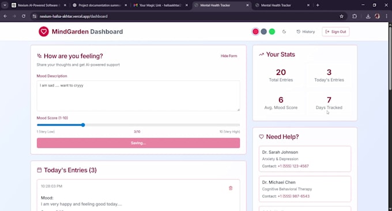Open the tab search dropdown
The width and height of the screenshot is (392, 211).
pyautogui.click(x=5, y=5)
